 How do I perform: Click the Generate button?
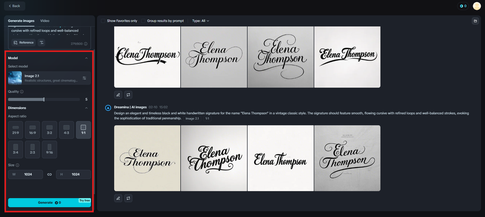click(x=50, y=203)
